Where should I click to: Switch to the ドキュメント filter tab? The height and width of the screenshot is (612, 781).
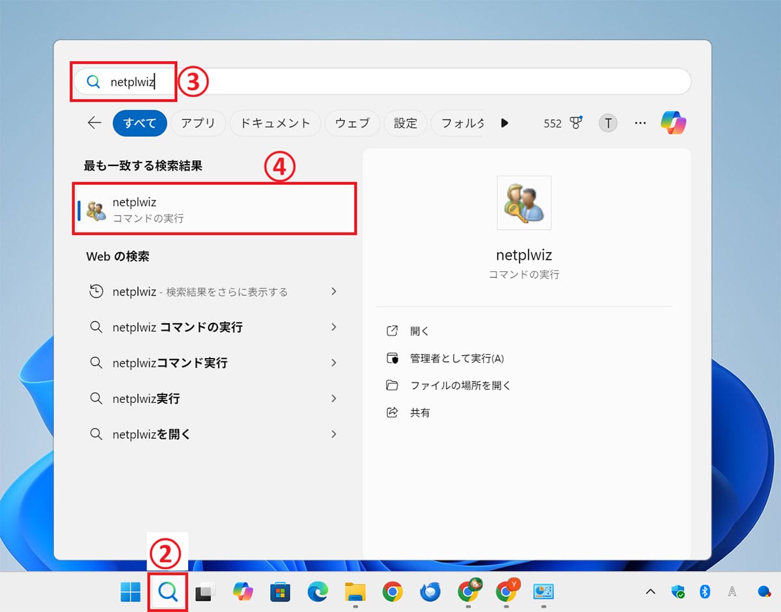coord(275,123)
